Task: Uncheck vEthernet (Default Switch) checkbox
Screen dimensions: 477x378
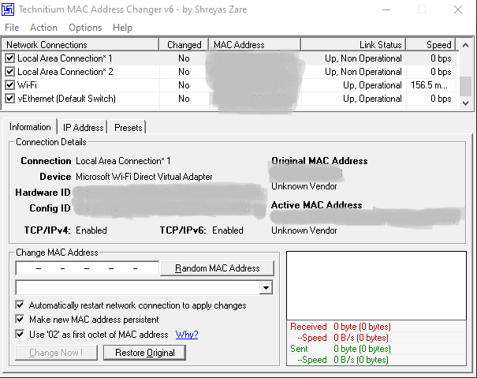Action: (9, 98)
